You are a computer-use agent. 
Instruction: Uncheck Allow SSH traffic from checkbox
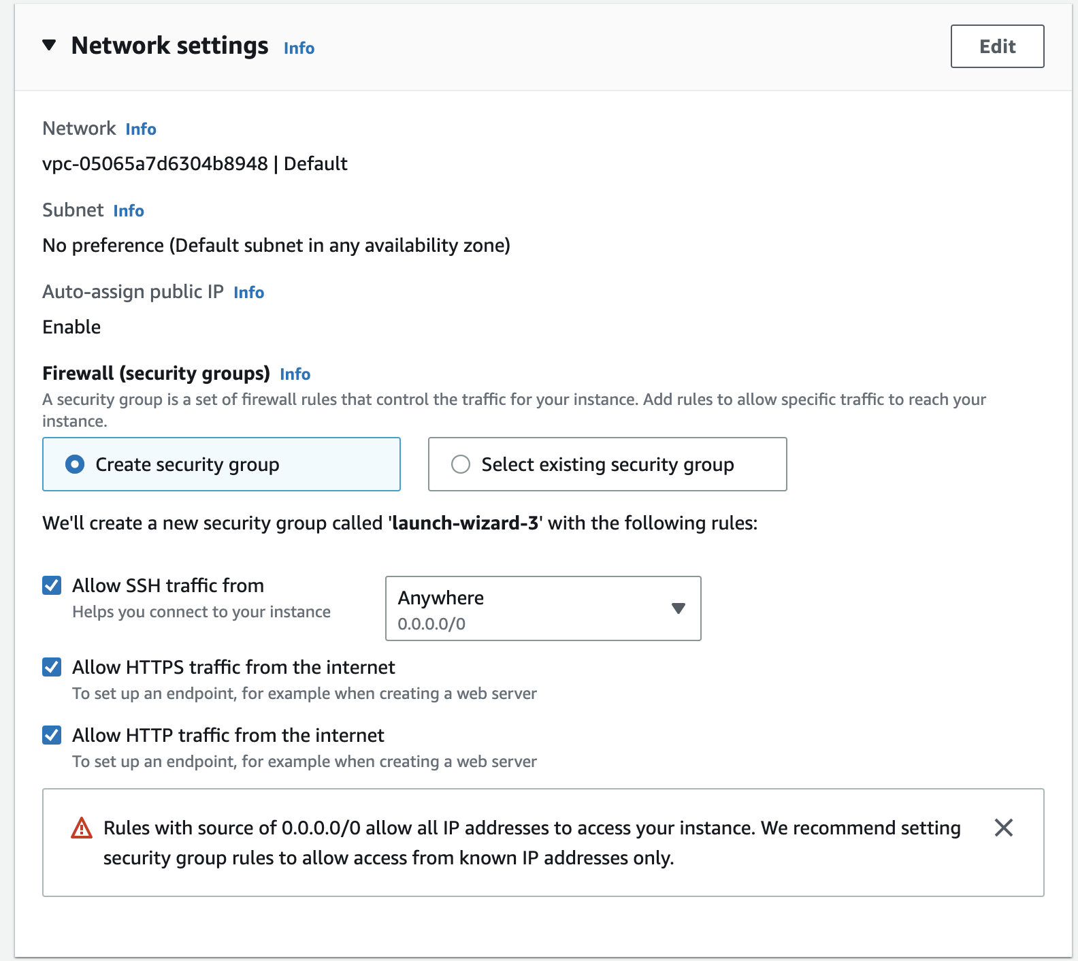[x=52, y=585]
